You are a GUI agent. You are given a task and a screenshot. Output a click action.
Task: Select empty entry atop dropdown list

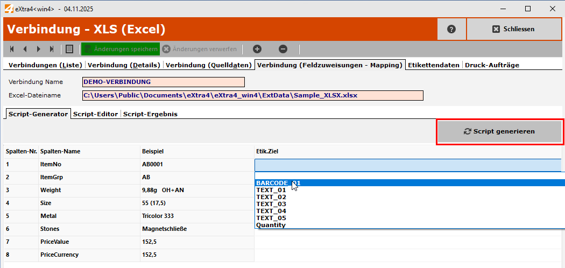409,176
